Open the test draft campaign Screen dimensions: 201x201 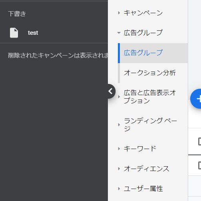tap(33, 33)
